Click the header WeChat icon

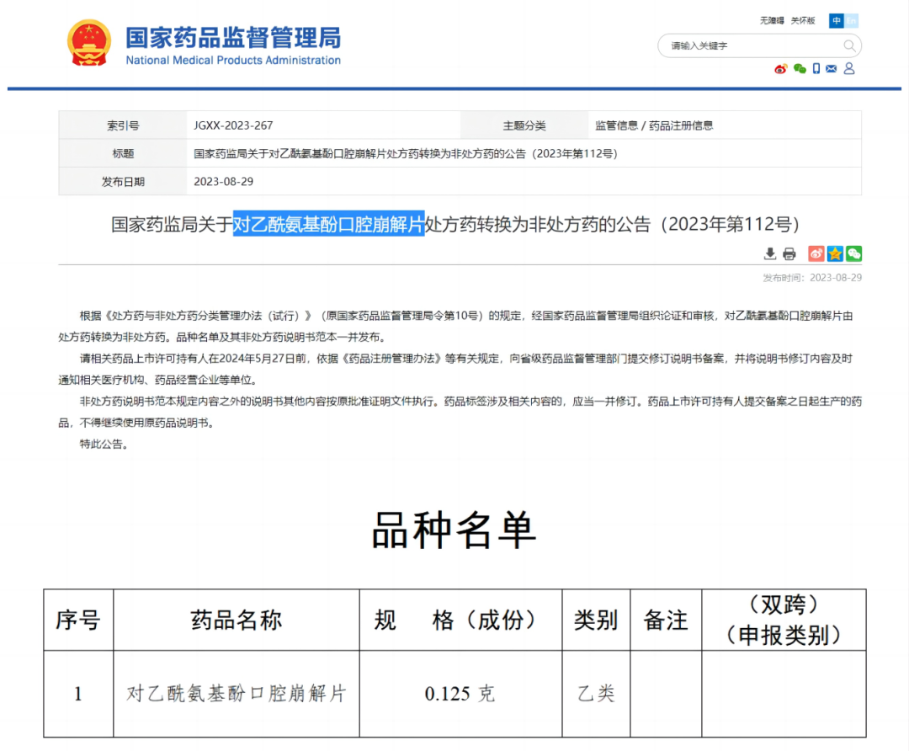[800, 69]
